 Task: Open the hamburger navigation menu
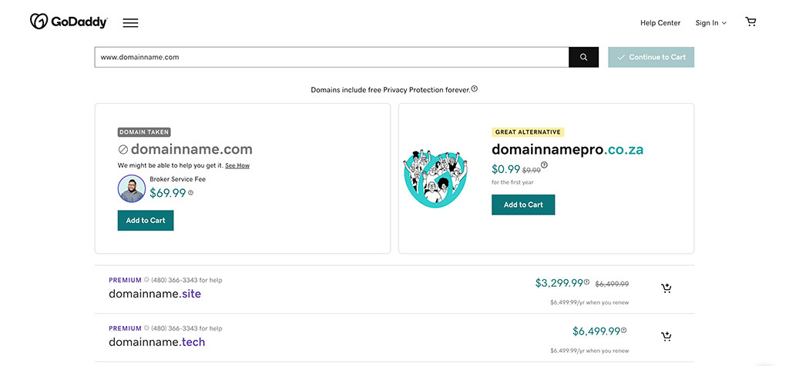pyautogui.click(x=130, y=23)
